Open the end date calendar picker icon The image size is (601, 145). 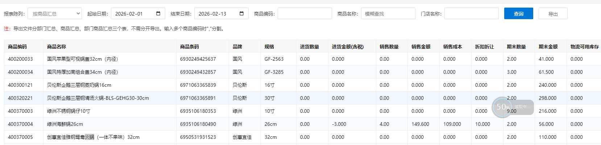241,14
